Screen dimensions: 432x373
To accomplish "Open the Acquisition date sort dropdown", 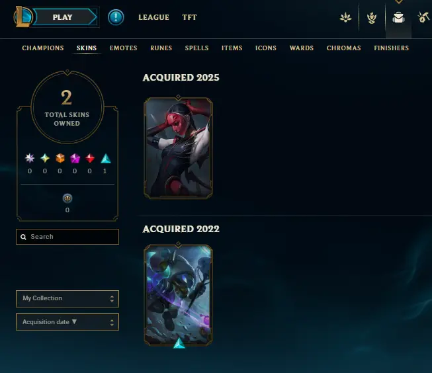I will click(67, 322).
